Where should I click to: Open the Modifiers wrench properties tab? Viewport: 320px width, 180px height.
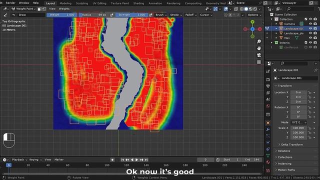point(268,129)
